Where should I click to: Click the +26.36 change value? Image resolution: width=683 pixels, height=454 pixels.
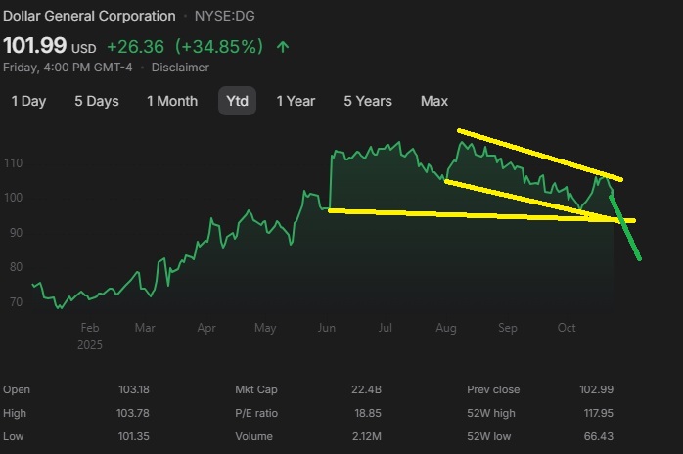(135, 47)
